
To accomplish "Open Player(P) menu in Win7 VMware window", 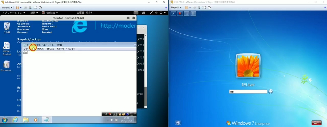I will [176, 8].
